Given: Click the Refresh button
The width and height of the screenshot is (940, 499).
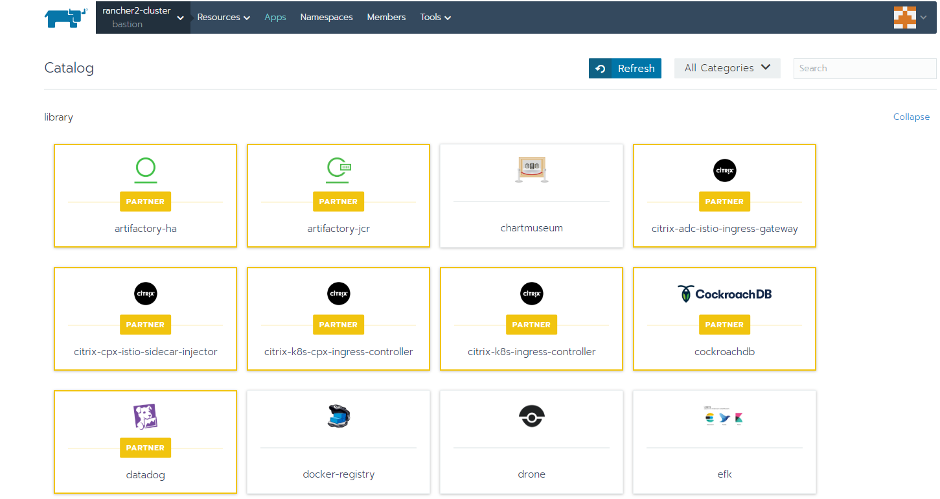Looking at the screenshot, I should (625, 68).
